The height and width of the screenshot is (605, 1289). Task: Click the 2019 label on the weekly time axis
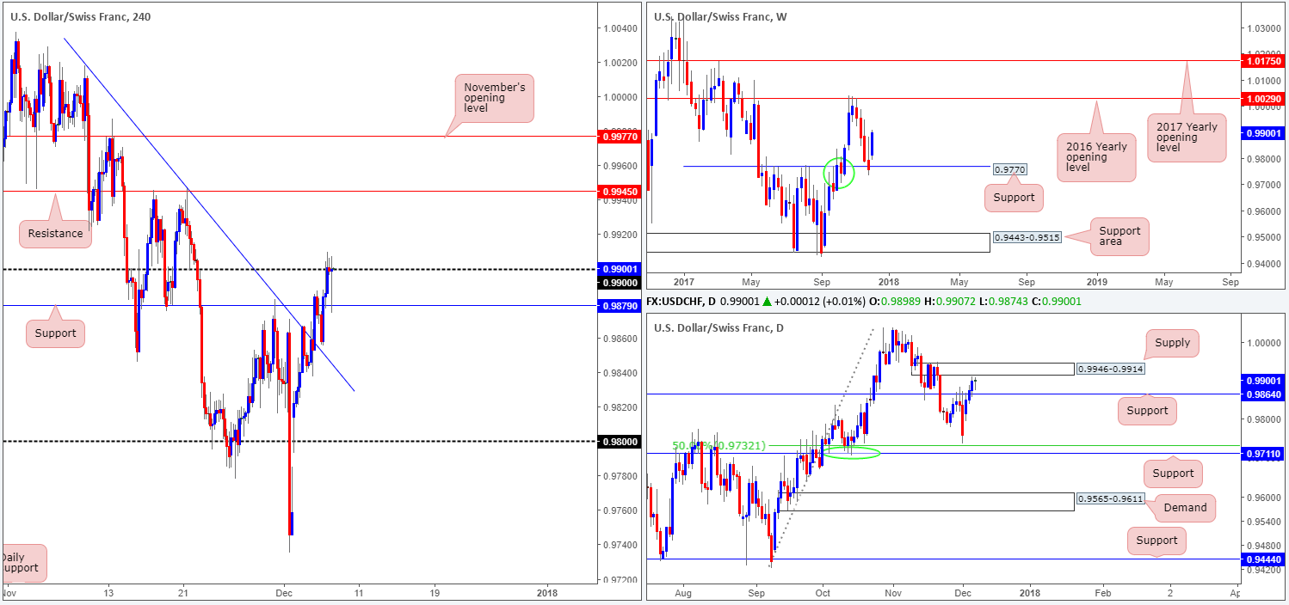[x=1096, y=281]
